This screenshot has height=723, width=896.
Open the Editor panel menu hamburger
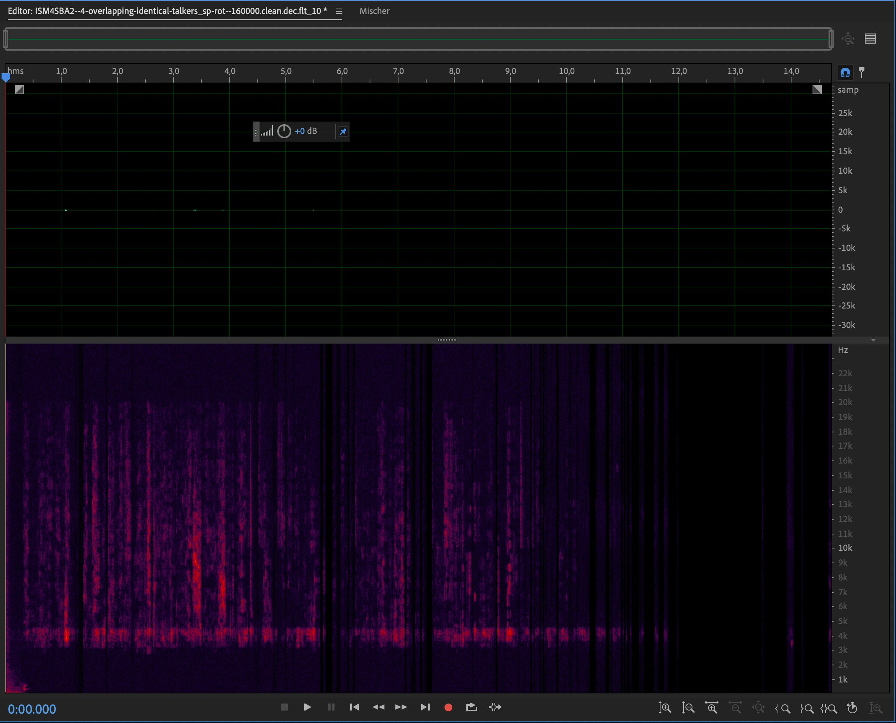click(339, 11)
